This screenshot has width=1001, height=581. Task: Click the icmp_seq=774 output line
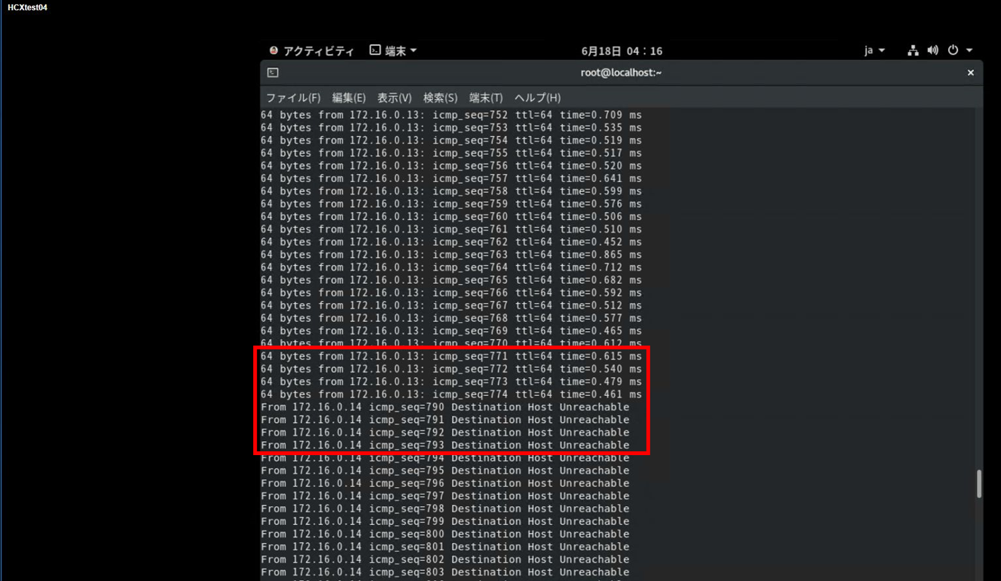pyautogui.click(x=451, y=395)
